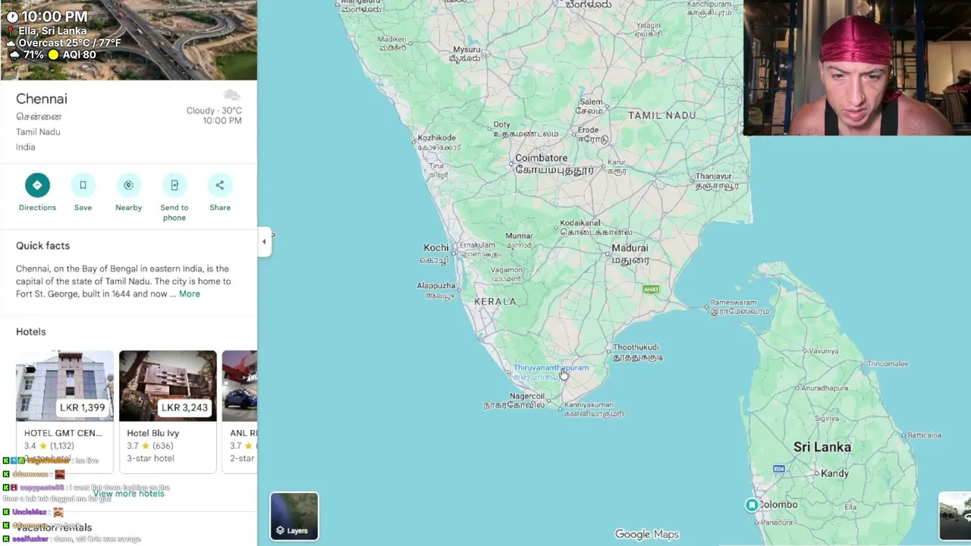This screenshot has height=546, width=971.
Task: Click the TAMIL NADU state label on the map
Action: tap(661, 115)
